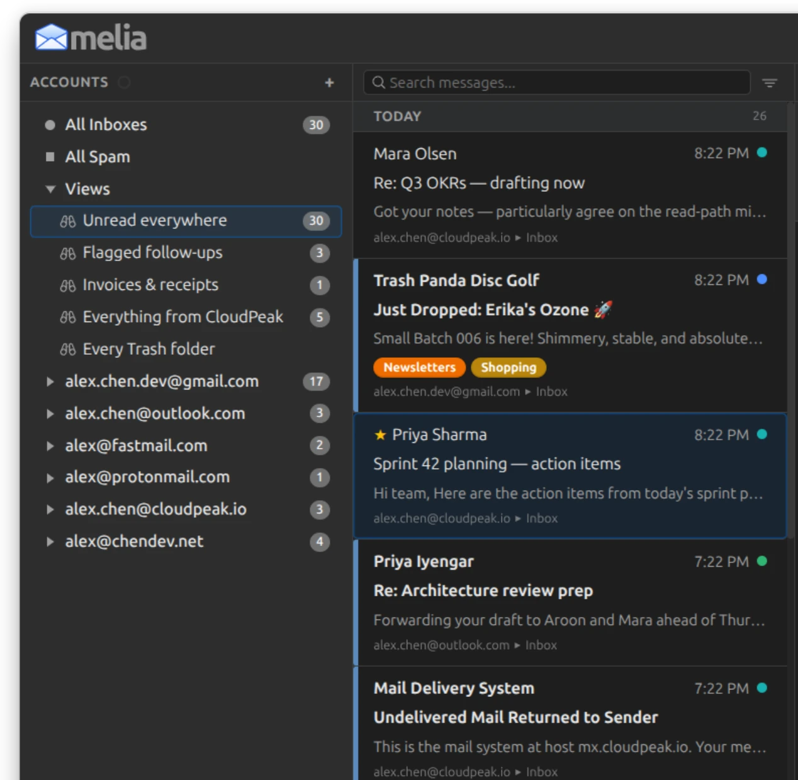
Task: Click All Inboxes count badge 30
Action: point(316,125)
